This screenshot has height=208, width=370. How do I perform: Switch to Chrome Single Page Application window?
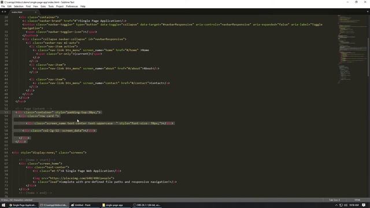[x=23, y=205]
